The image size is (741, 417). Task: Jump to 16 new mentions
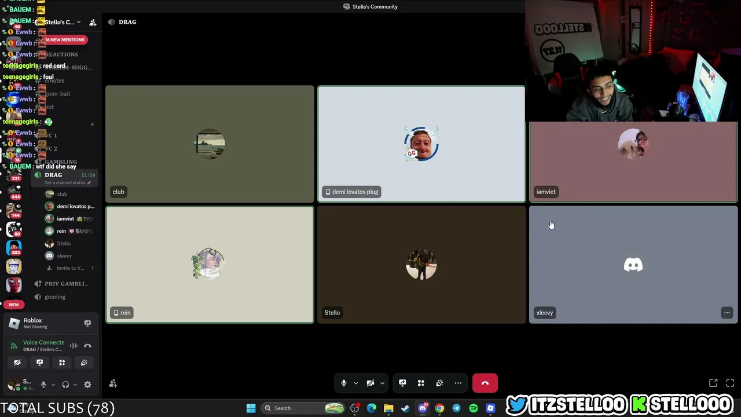pyautogui.click(x=65, y=39)
